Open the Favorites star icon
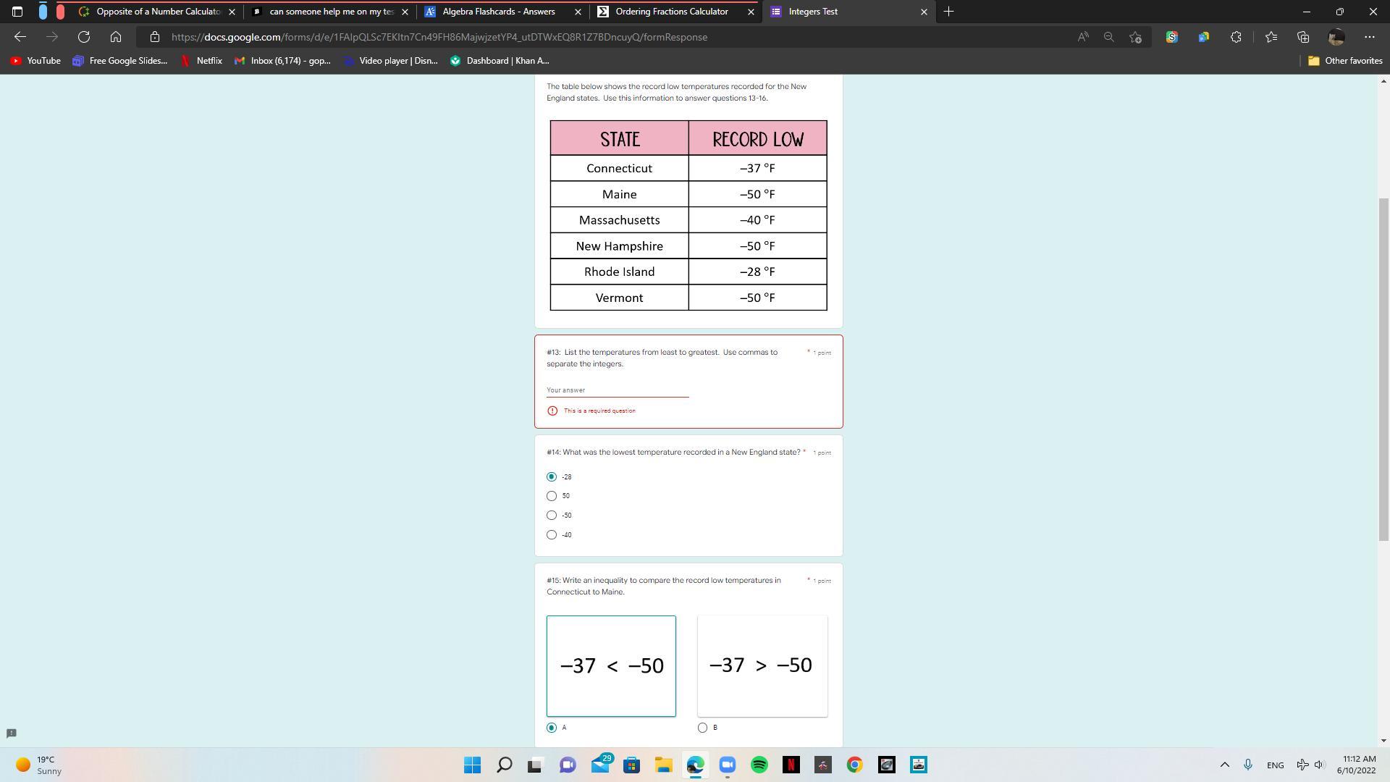The width and height of the screenshot is (1390, 782). pos(1271,37)
